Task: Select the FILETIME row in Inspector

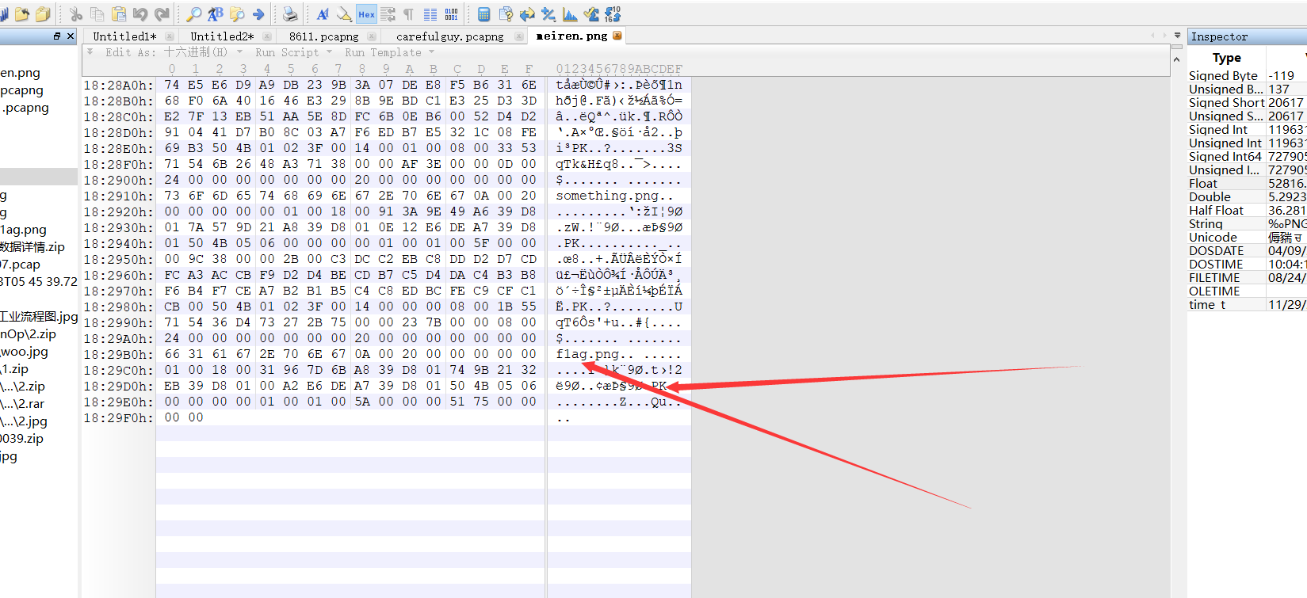Action: 1247,277
